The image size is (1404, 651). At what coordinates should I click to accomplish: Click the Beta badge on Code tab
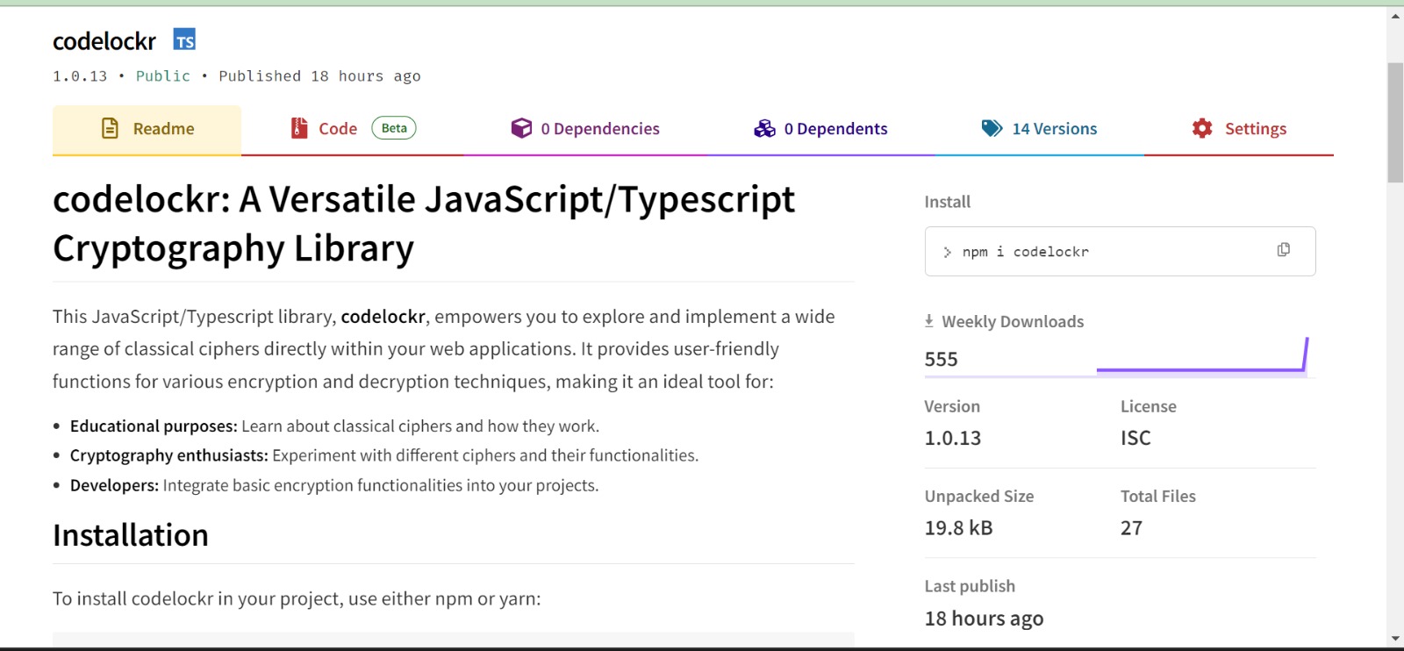click(394, 128)
